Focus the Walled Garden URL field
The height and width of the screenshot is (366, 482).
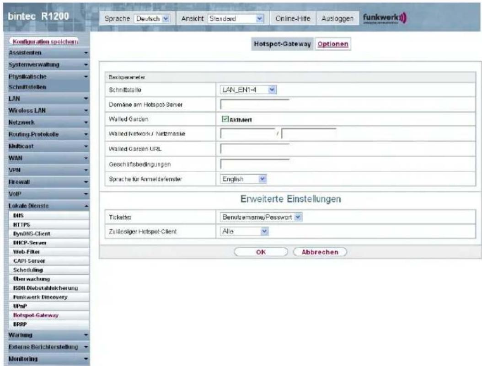point(255,149)
